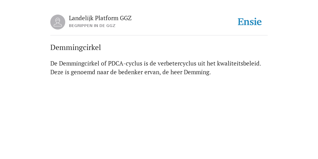Click the name Demming ending the paragraph

point(197,72)
